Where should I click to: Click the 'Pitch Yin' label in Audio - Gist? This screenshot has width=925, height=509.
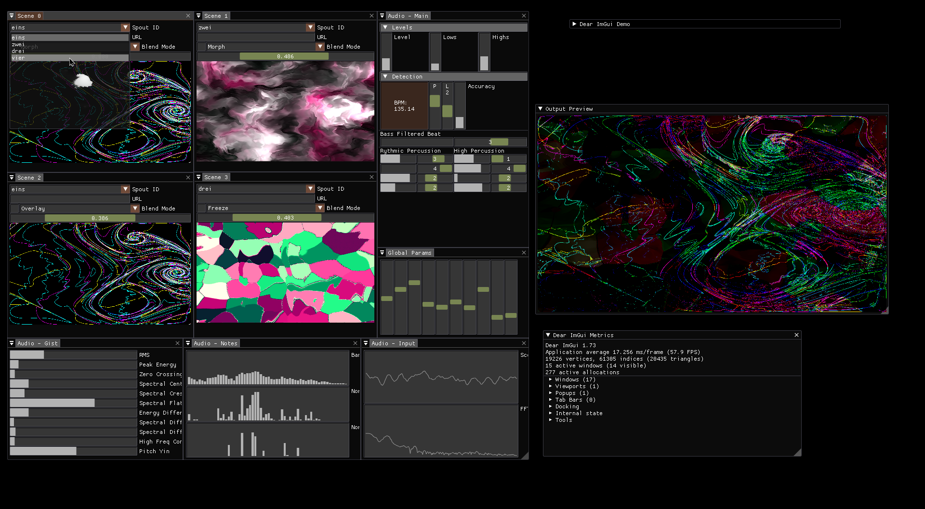point(154,451)
